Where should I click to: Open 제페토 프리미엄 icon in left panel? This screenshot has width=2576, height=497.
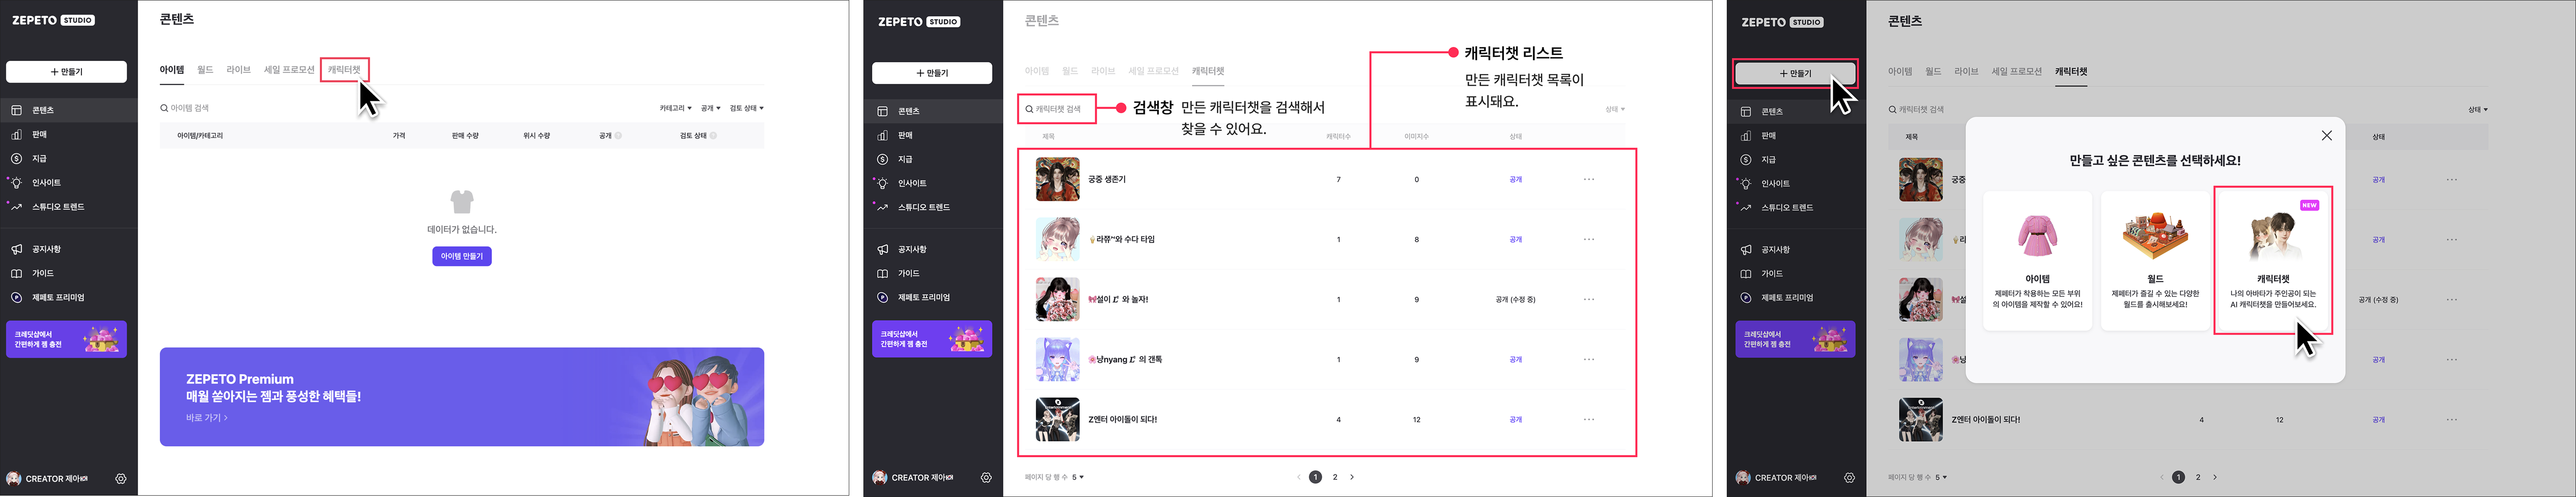click(16, 297)
